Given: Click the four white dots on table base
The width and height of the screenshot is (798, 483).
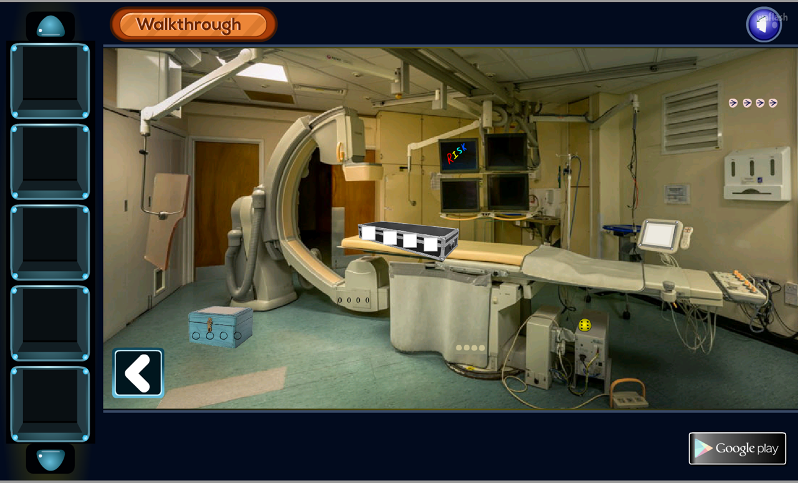Looking at the screenshot, I should [x=470, y=348].
